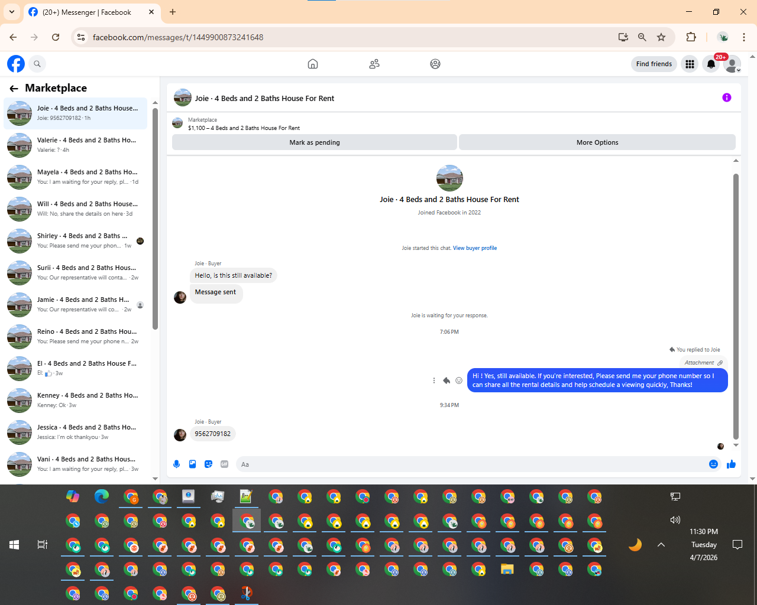Open the Chrome extensions puzzle icon
This screenshot has width=757, height=605.
pos(691,37)
